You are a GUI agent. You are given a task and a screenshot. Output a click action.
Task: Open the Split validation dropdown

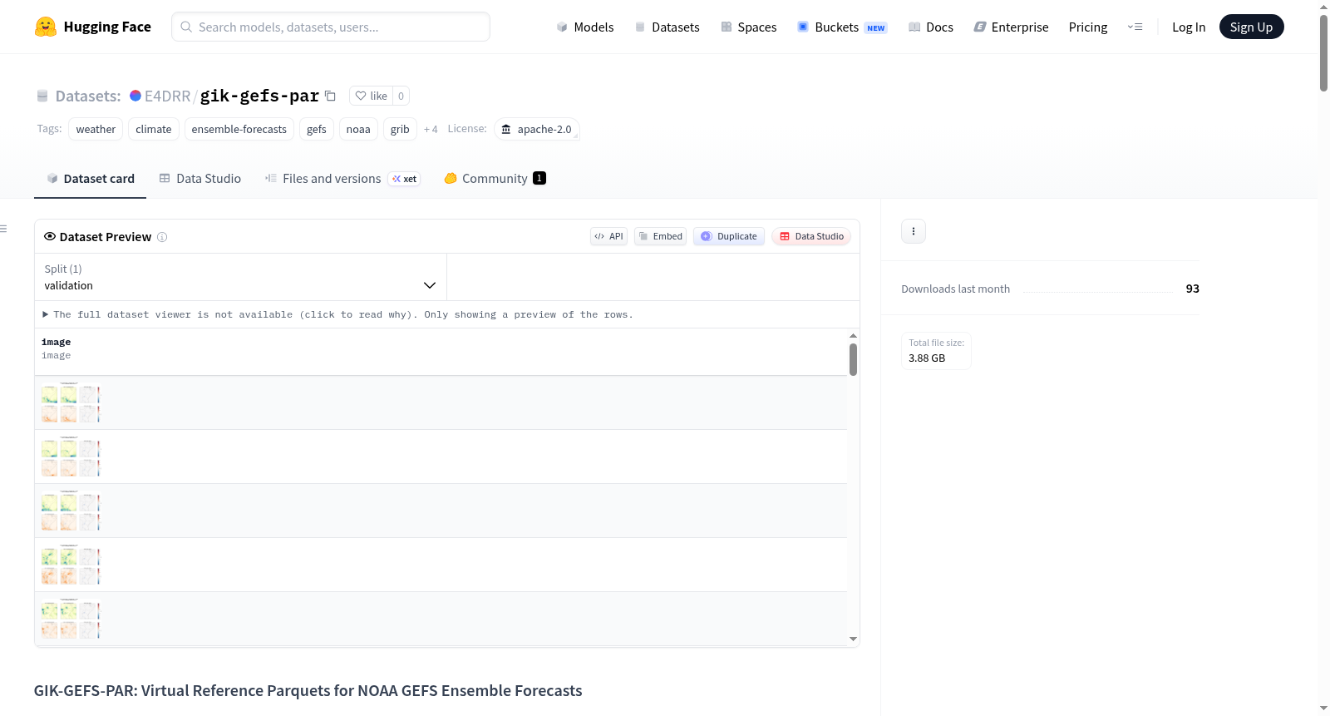pyautogui.click(x=240, y=277)
